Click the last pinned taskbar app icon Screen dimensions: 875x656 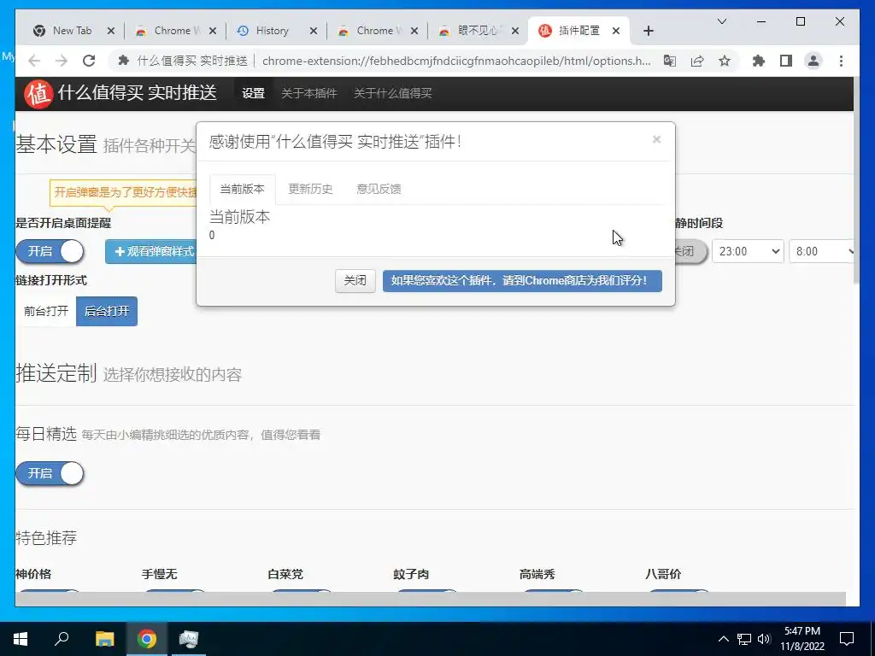[x=189, y=639]
